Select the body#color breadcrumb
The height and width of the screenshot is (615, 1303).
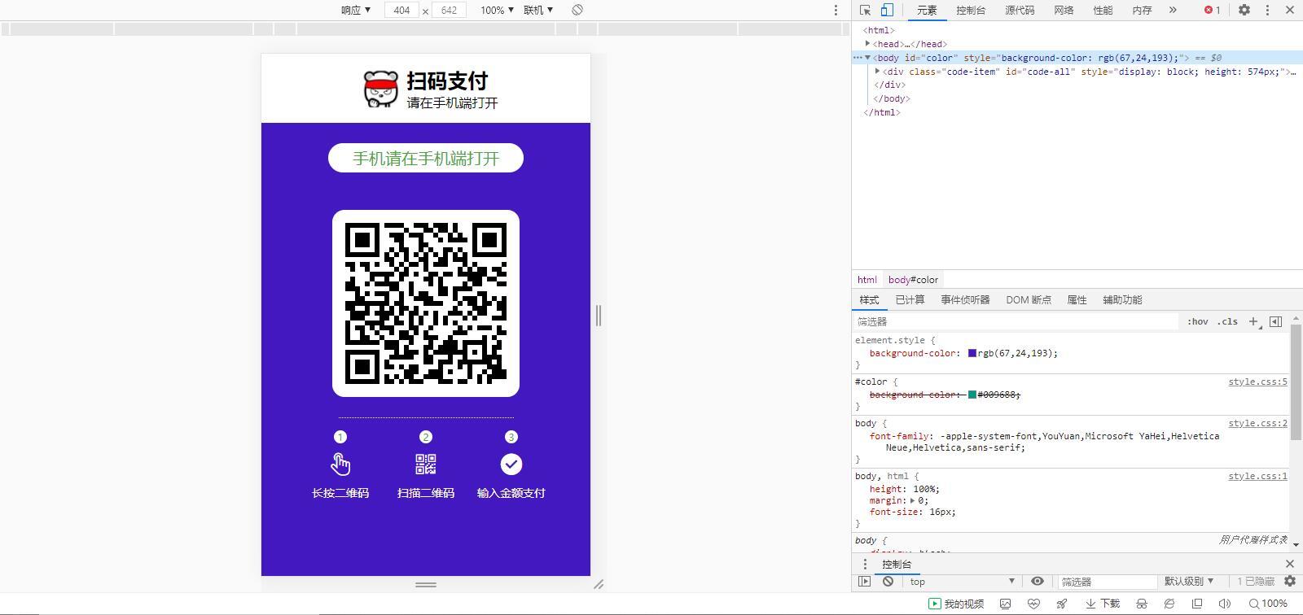913,280
